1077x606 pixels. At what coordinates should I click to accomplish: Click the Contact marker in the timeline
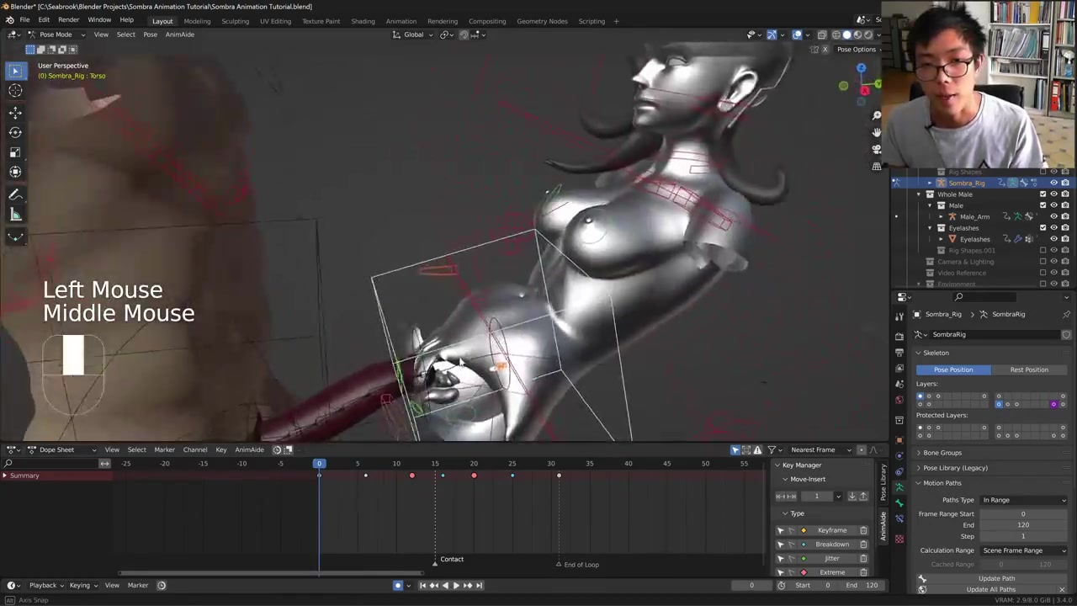pos(436,560)
